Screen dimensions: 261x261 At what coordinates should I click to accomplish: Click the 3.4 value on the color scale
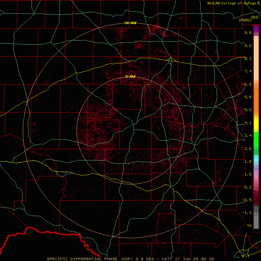[248, 136]
